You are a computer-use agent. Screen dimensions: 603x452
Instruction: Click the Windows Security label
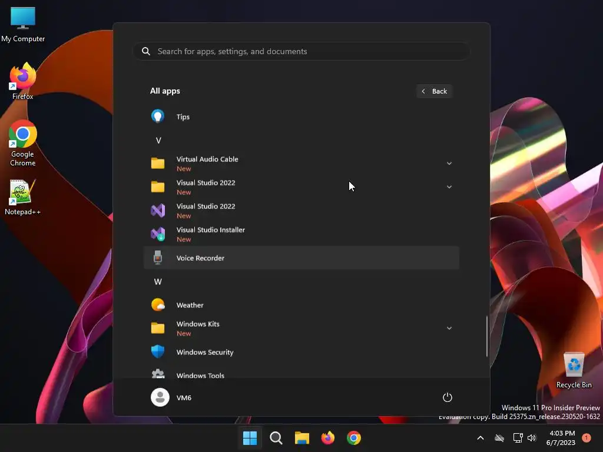point(204,352)
